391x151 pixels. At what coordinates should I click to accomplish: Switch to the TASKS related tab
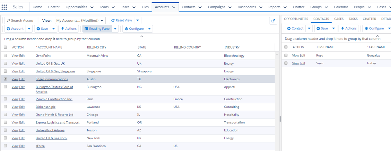[x=353, y=19]
